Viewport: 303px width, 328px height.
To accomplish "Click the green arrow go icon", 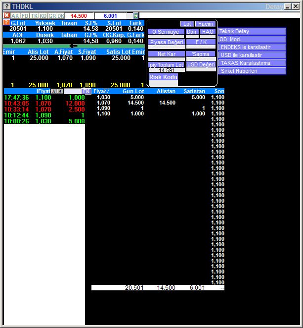I will (x=136, y=16).
